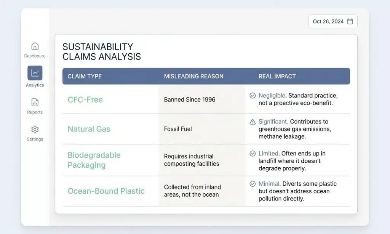Expand the CLAIM TYPE column header
Viewport: 390px width, 234px height.
85,76
